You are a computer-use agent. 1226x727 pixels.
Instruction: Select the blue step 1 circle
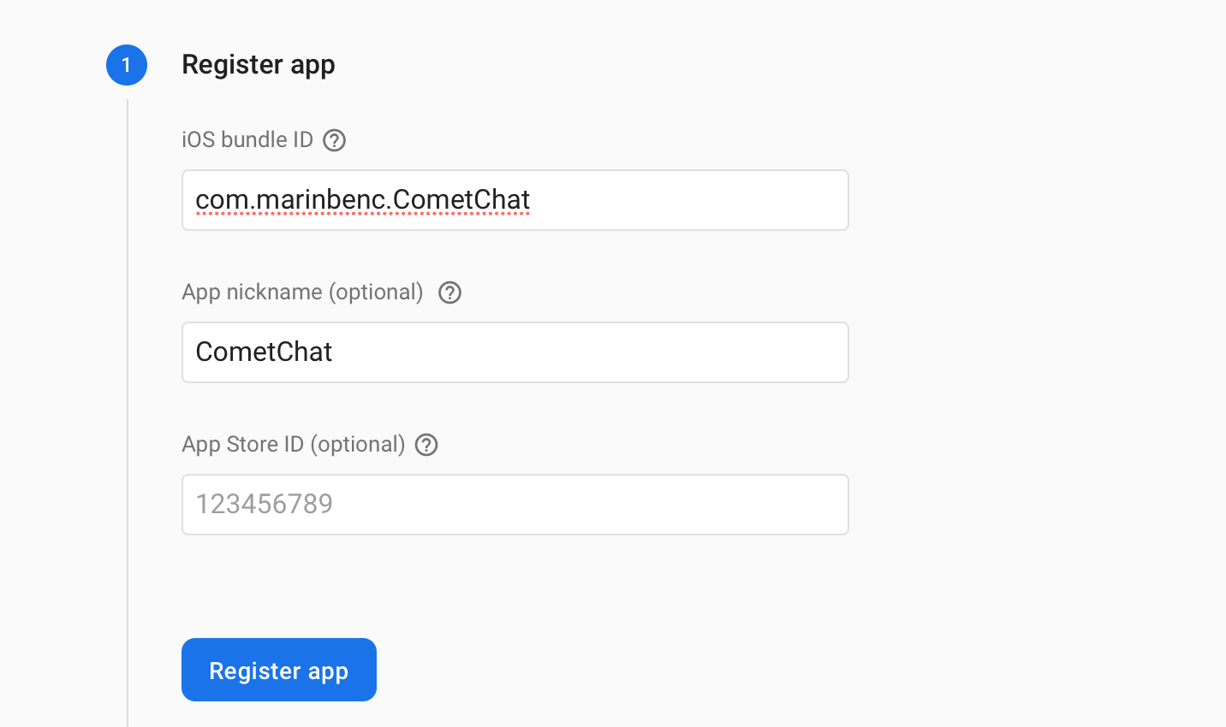pyautogui.click(x=127, y=65)
